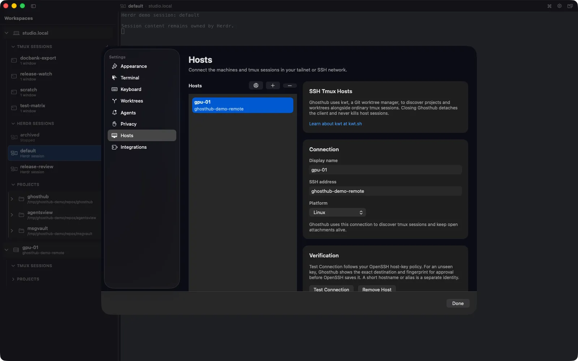The height and width of the screenshot is (361, 578).
Task: Click the Done button
Action: pos(458,304)
